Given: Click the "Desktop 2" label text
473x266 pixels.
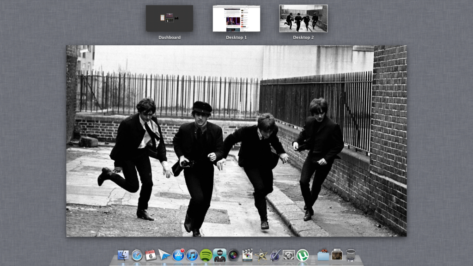Looking at the screenshot, I should (x=303, y=37).
